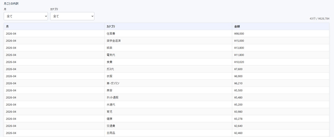Click the 月 column header
This screenshot has height=137, width=334.
54,26
